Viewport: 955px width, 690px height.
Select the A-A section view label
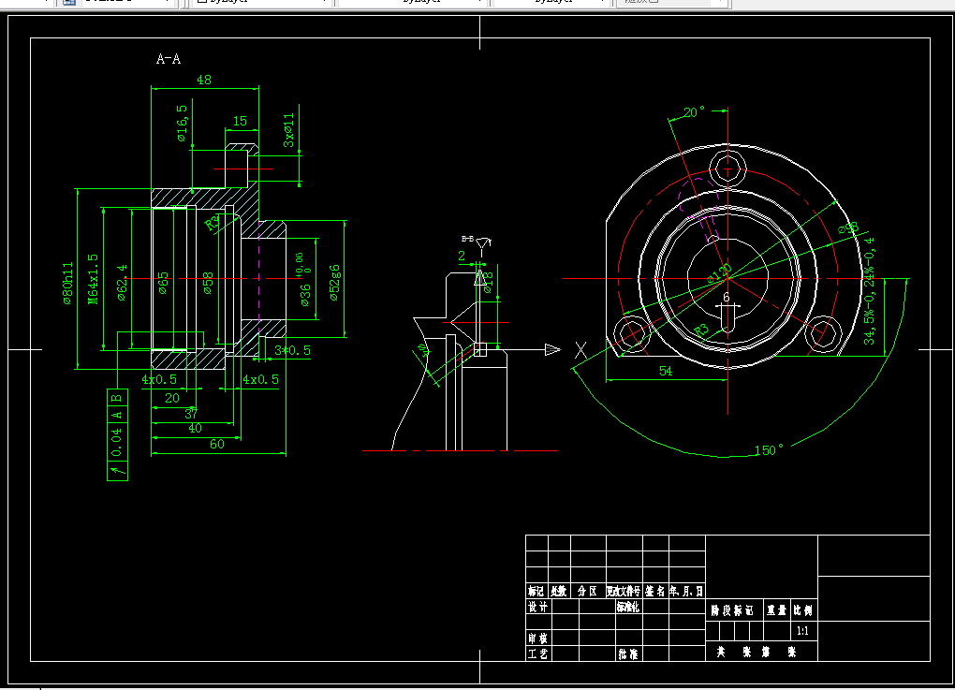click(x=169, y=59)
